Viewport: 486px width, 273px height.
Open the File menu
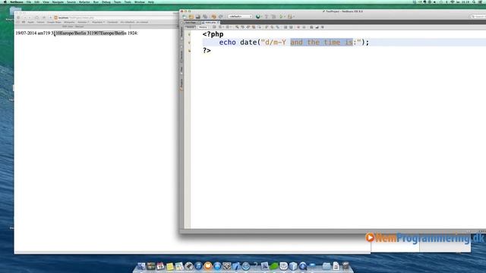29,2
